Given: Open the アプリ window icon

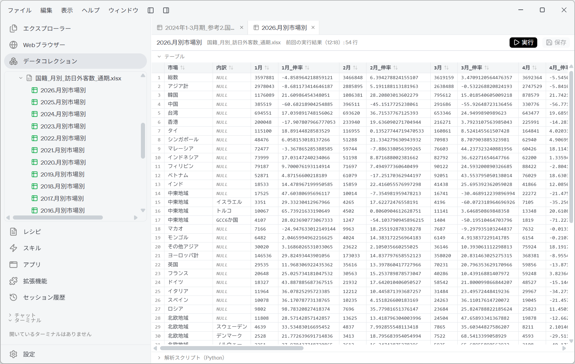Looking at the screenshot, I should click(x=14, y=264).
